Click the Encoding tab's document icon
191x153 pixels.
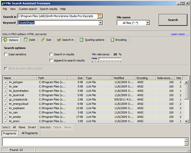tap(112, 40)
